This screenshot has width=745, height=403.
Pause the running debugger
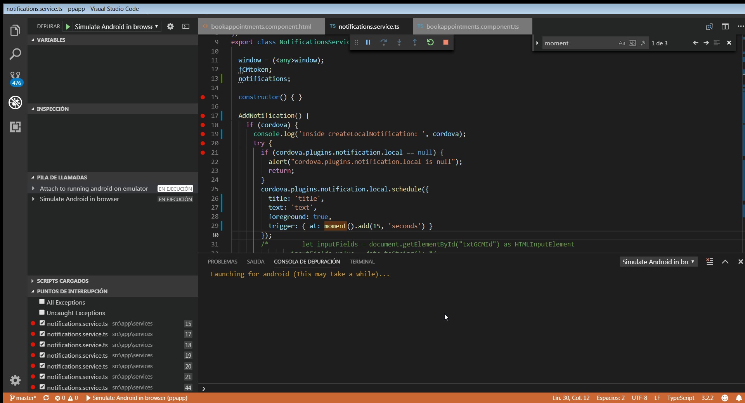pyautogui.click(x=368, y=42)
